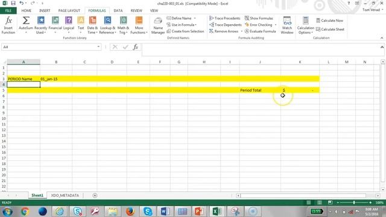Switch to Page Break Preview in status bar
Image resolution: width=386 pixels, height=217 pixels.
click(x=330, y=203)
